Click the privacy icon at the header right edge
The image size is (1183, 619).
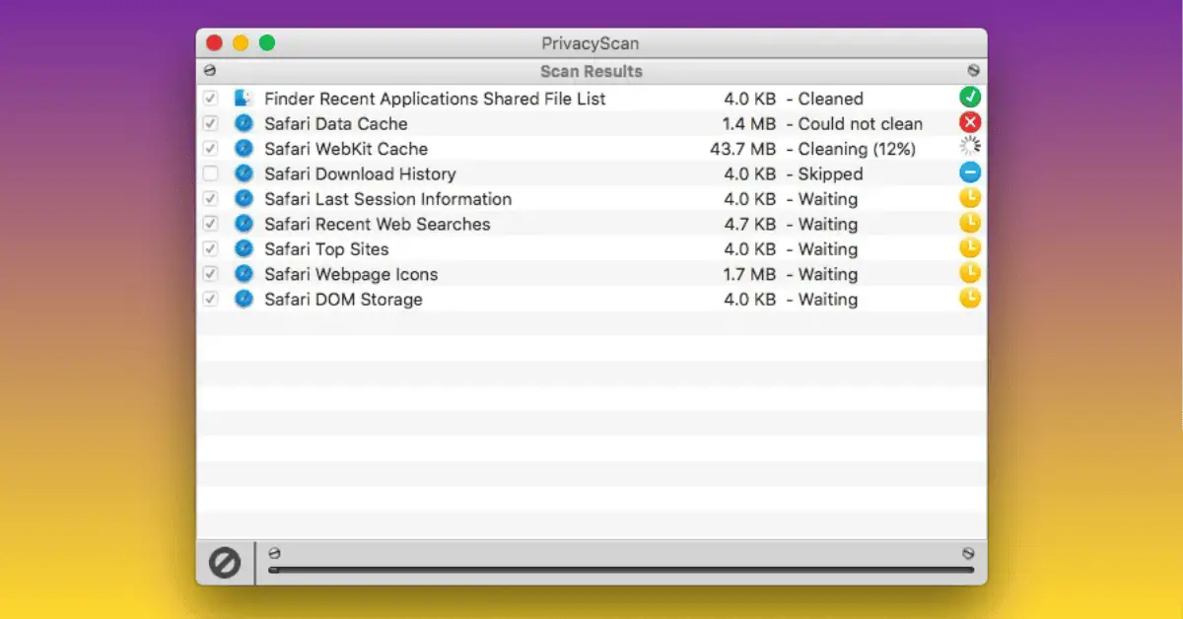pos(972,70)
